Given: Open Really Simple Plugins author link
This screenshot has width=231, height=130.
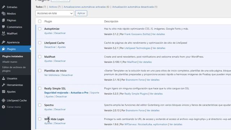Looking at the screenshot, I should point(136,94).
